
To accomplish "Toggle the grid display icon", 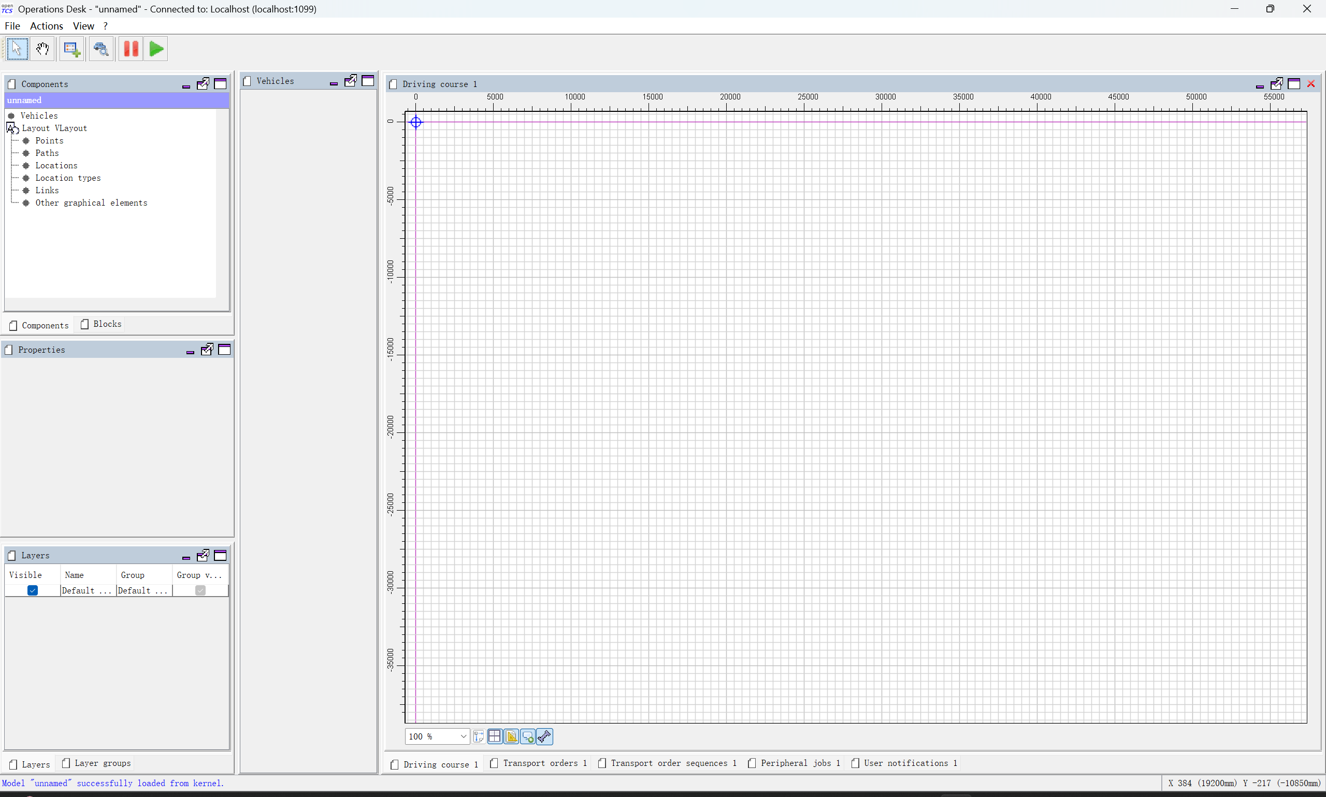I will [495, 736].
